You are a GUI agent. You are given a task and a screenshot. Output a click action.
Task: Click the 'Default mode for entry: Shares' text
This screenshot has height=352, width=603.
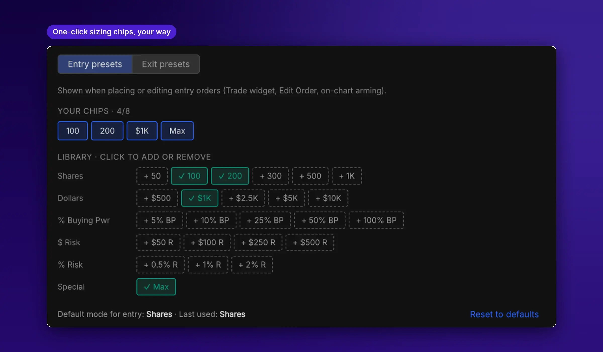point(115,314)
